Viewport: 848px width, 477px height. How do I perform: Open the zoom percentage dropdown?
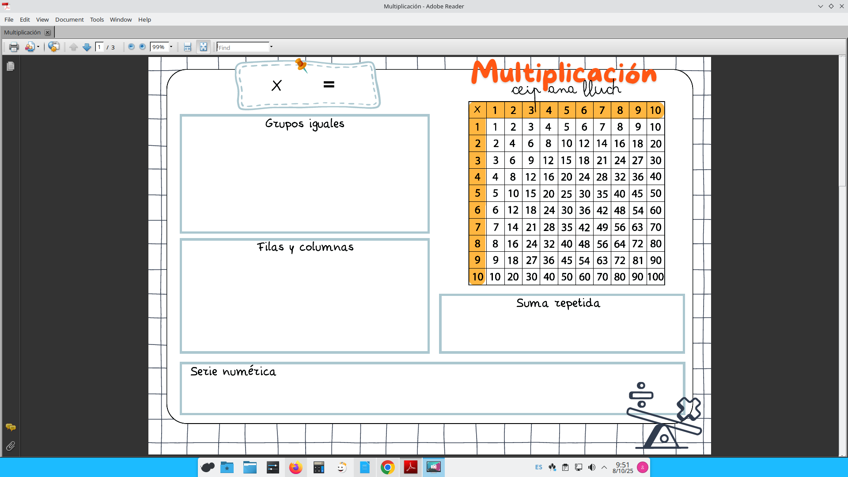(x=172, y=46)
